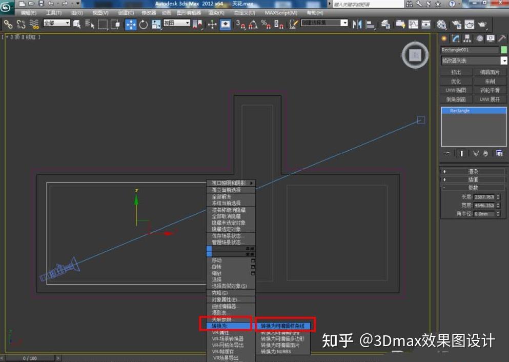Select the Select and Rotate tool
509x362 pixels.
[144, 24]
